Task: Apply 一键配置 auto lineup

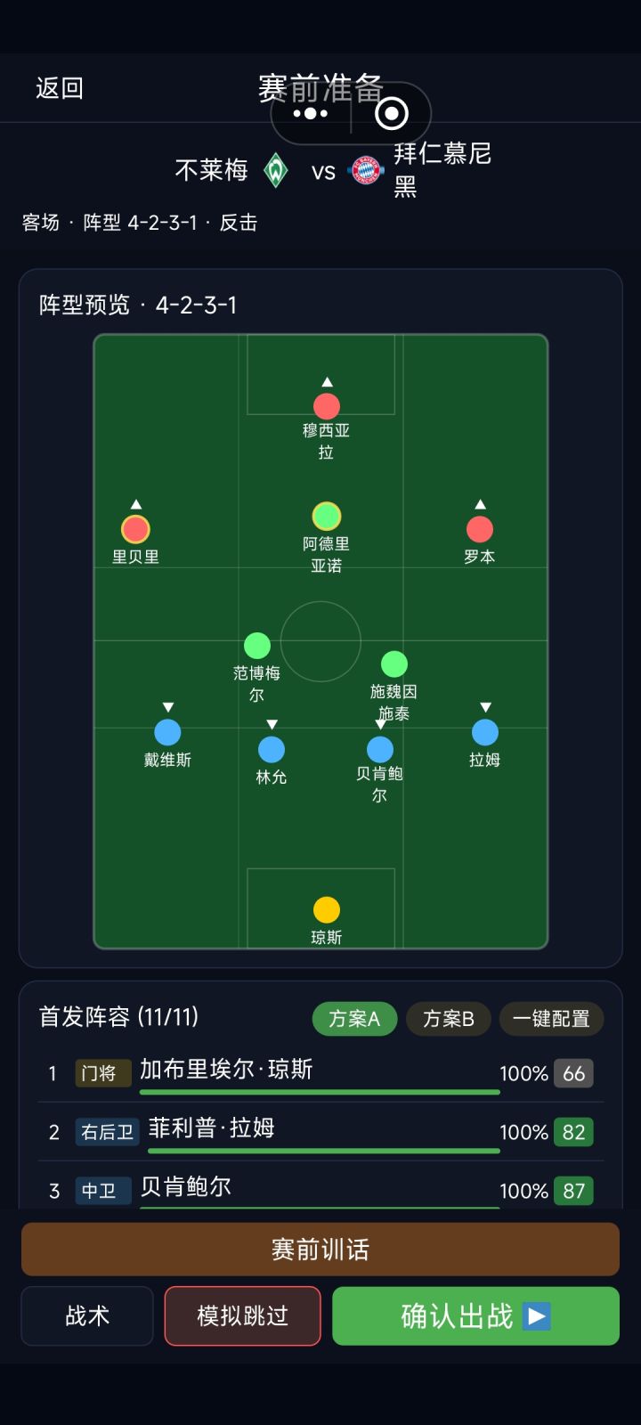Action: (x=551, y=1019)
